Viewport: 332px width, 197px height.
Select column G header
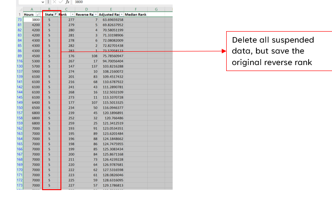(x=156, y=9)
